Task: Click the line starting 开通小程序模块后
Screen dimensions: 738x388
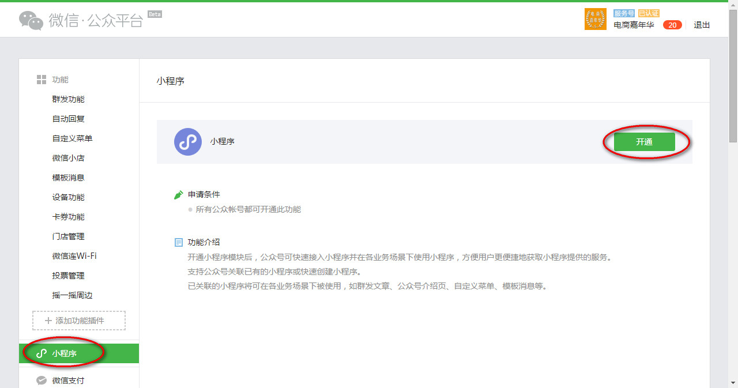Action: tap(400, 257)
